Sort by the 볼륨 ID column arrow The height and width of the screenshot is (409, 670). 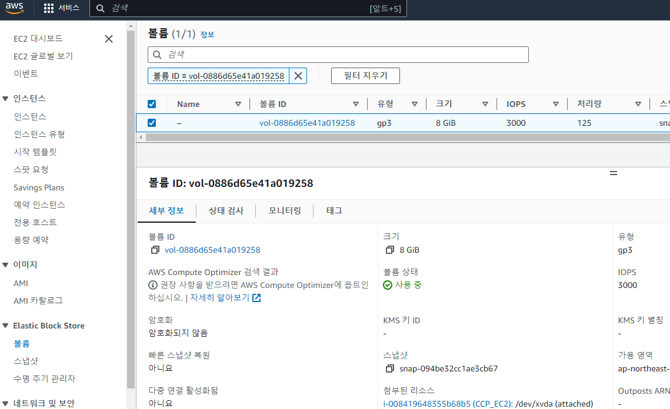pos(355,104)
